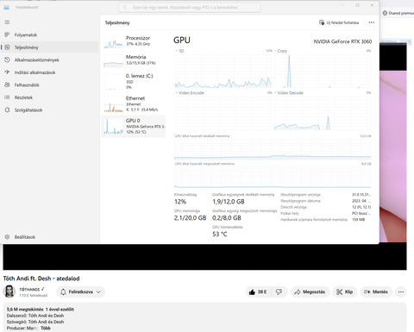414x332 pixels.
Task: Click the NVIDIA GeForce RTX 3060 title
Action: (342, 41)
